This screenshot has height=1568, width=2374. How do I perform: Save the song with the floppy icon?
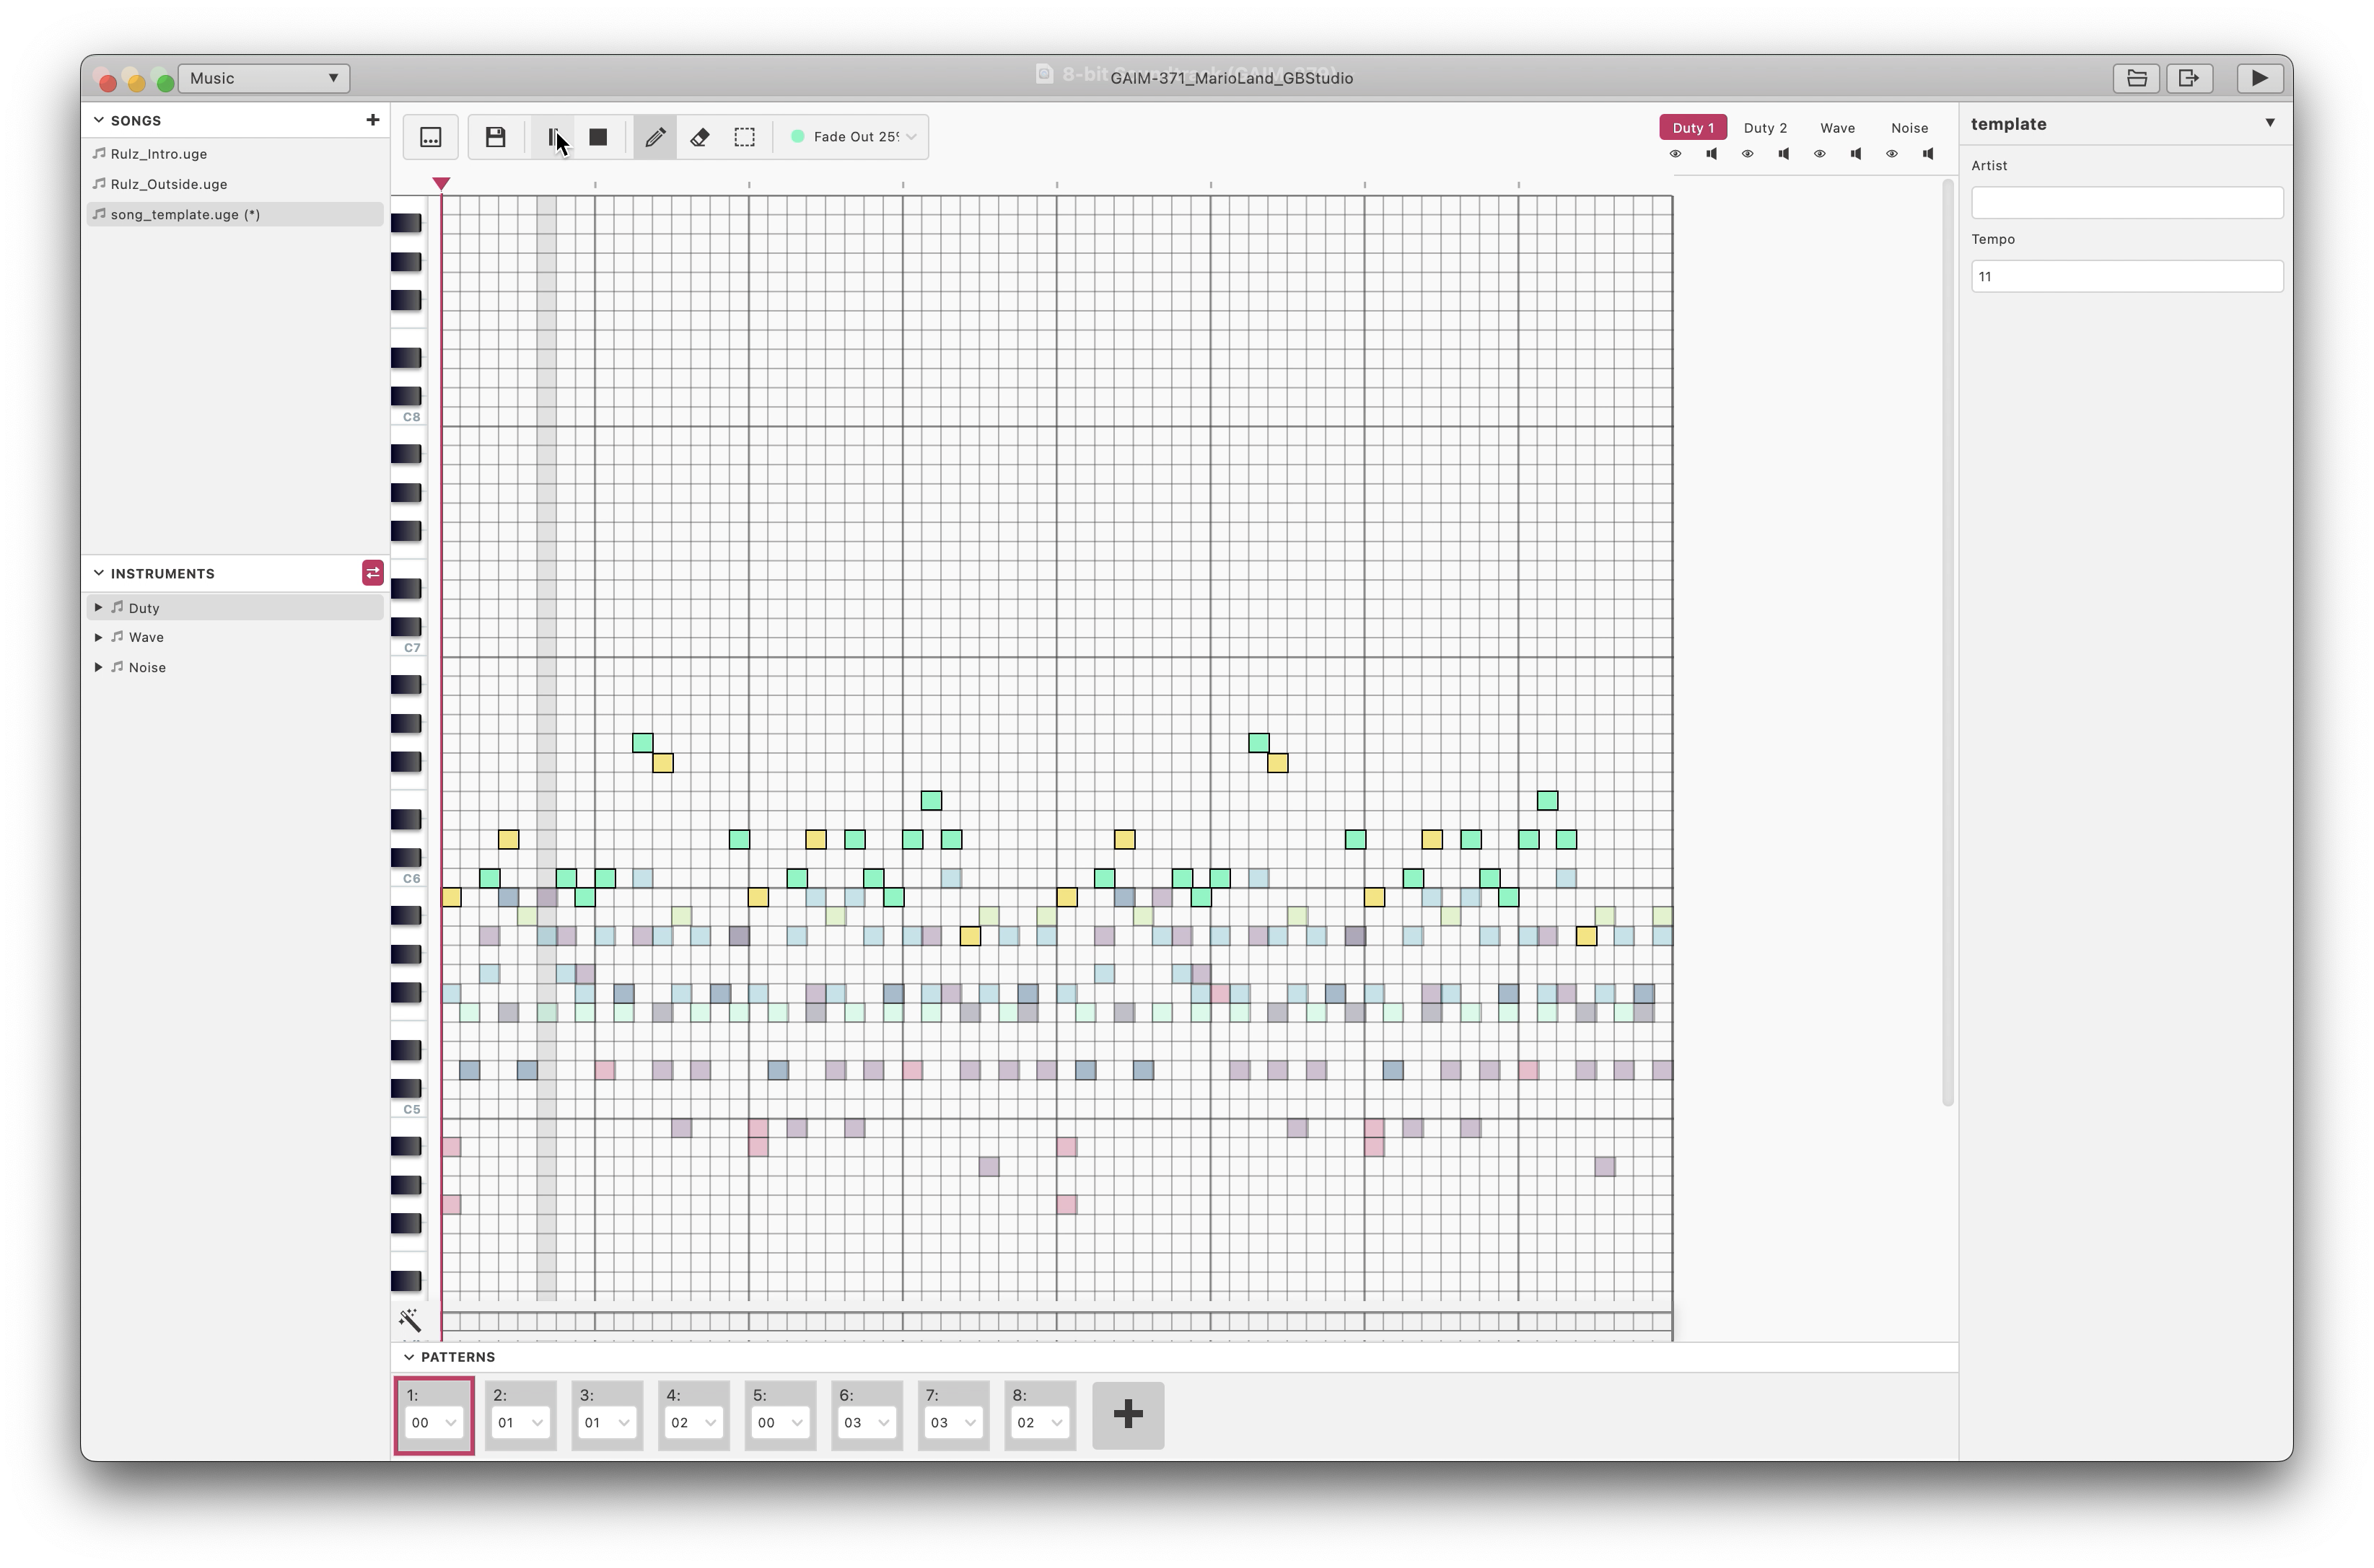(x=495, y=137)
